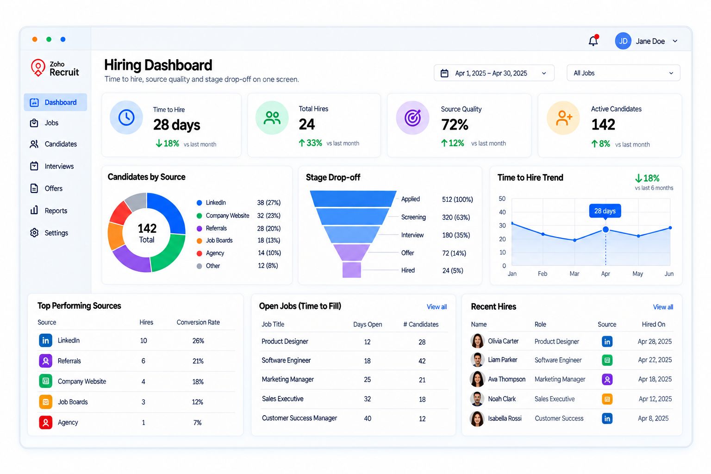The width and height of the screenshot is (711, 474).
Task: Expand the Jane Doe account menu chevron
Action: pyautogui.click(x=675, y=41)
